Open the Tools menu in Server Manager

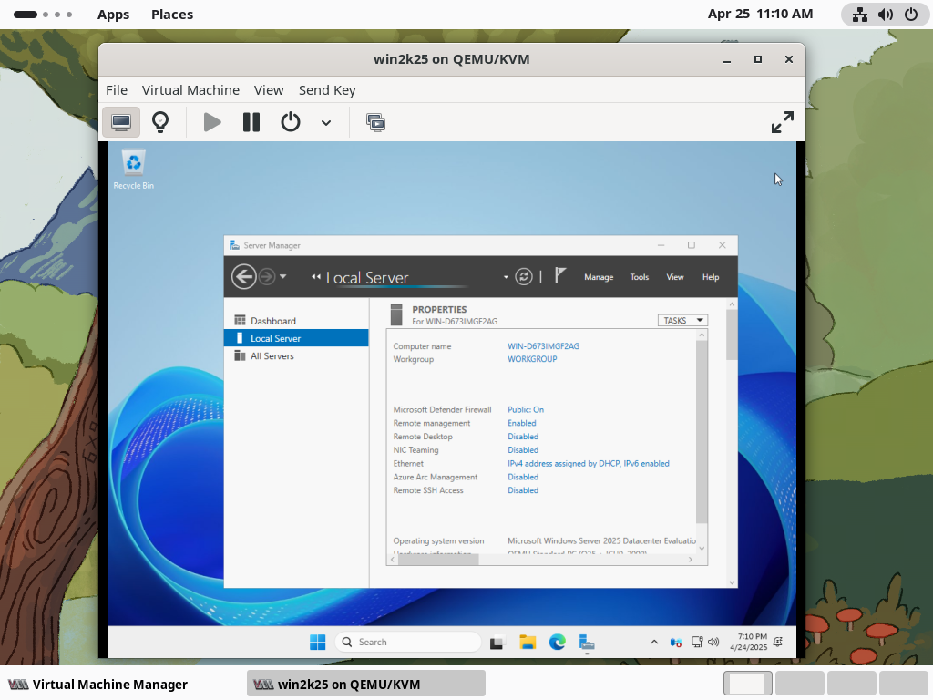click(x=640, y=277)
